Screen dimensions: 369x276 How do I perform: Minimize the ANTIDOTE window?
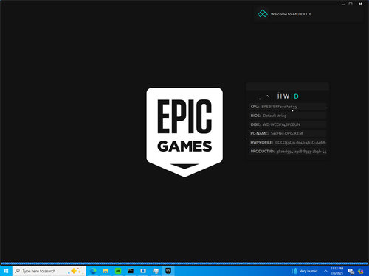[343, 4]
